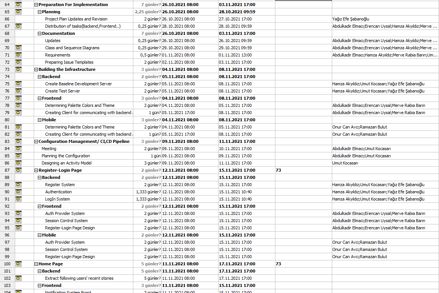Click finish 01.11.2021 13:00 in Requirements row

235,55
